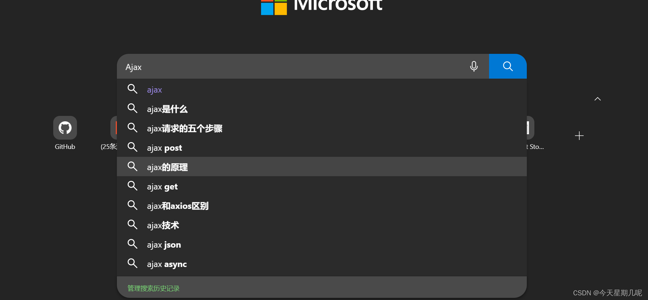Click the voice search microphone icon
The image size is (648, 300).
point(474,66)
